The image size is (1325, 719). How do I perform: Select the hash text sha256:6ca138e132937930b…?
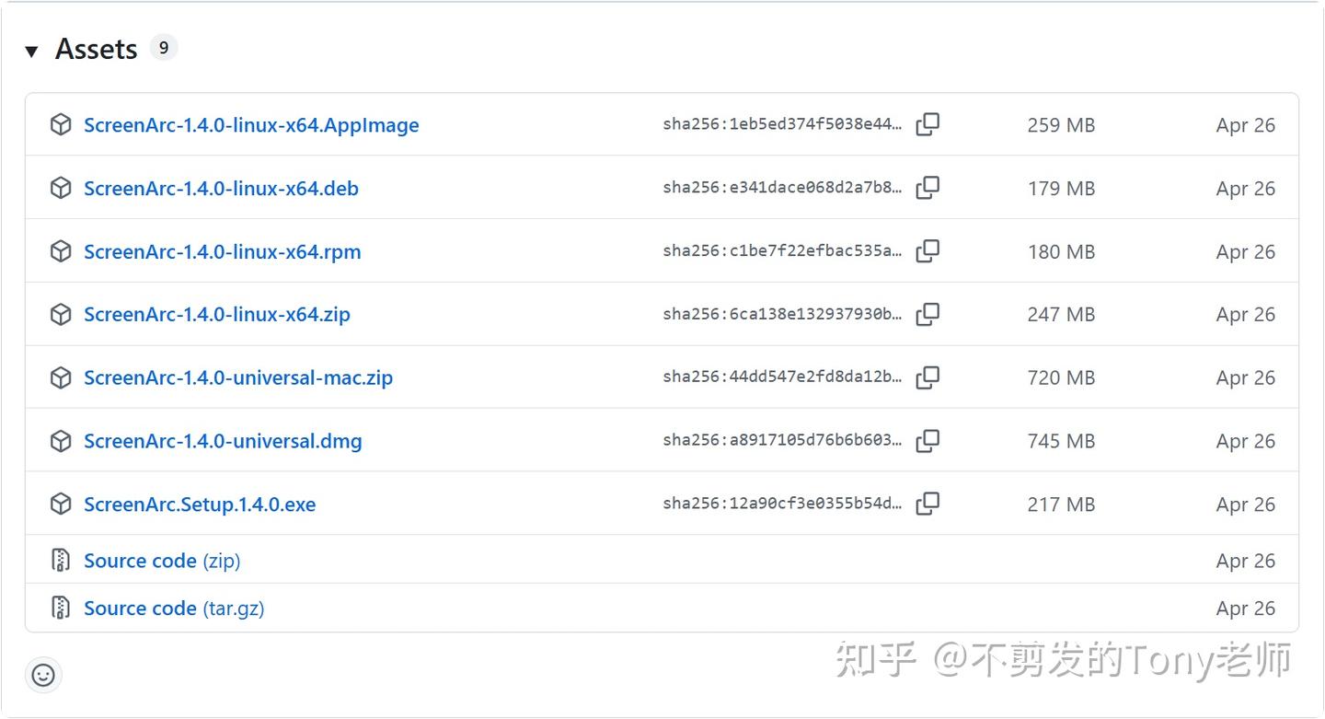coord(783,314)
